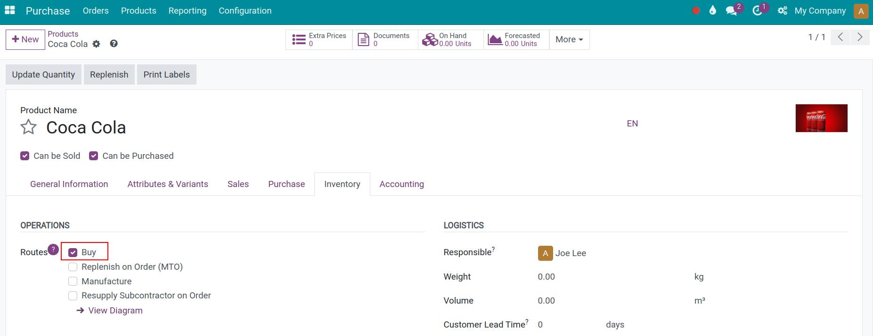Image resolution: width=873 pixels, height=336 pixels.
Task: Go to previous record arrow
Action: tap(840, 37)
